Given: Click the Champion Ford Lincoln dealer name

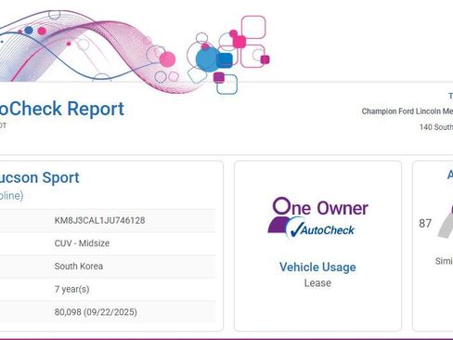Looking at the screenshot, I should pos(408,111).
